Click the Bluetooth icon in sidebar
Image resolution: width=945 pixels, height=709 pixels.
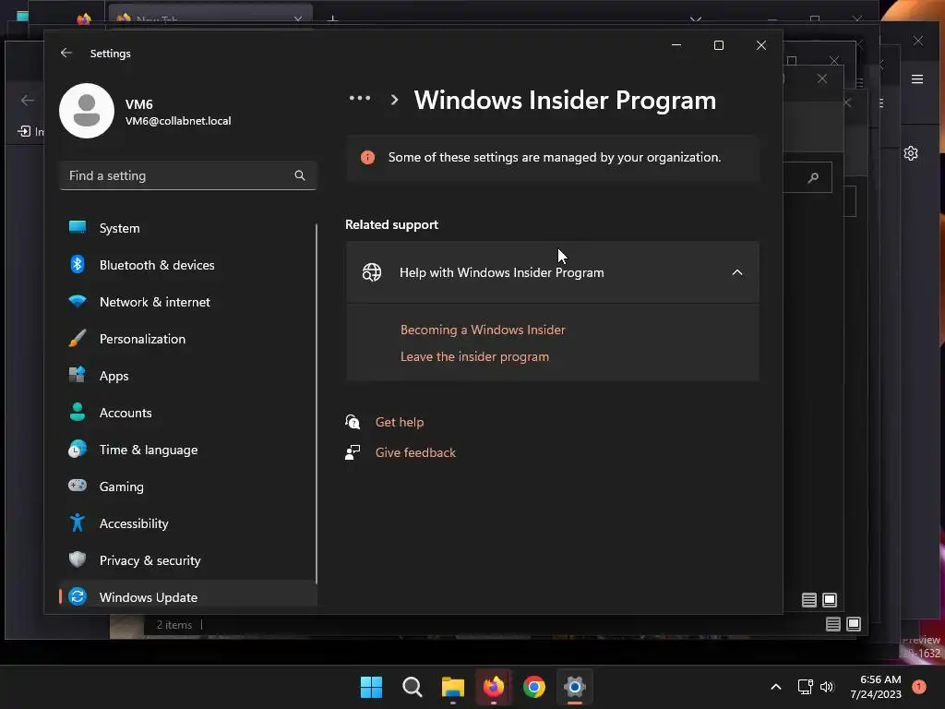pos(78,264)
